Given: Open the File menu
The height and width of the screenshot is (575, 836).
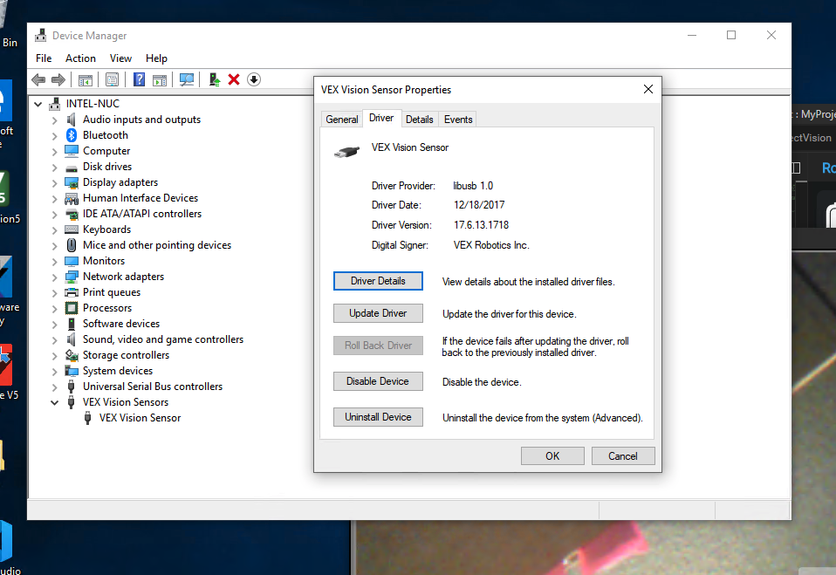Looking at the screenshot, I should click(x=44, y=58).
